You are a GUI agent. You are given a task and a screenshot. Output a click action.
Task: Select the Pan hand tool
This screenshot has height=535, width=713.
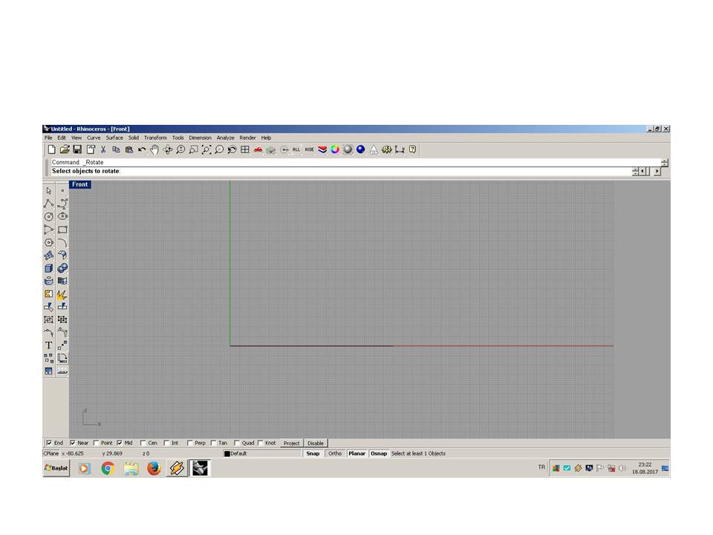(154, 149)
